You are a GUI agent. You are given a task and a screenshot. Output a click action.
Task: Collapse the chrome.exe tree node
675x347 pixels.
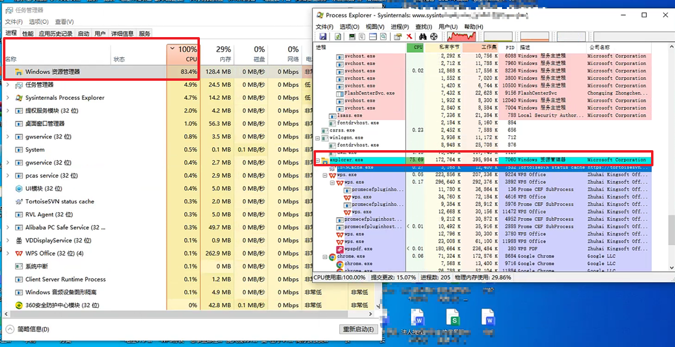pos(325,257)
